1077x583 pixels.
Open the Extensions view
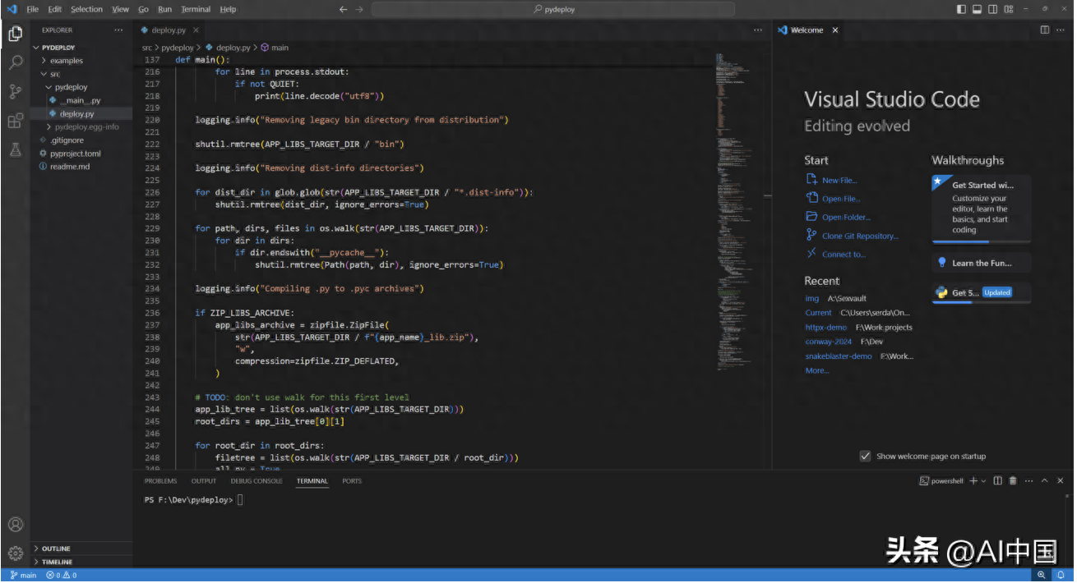(x=15, y=121)
